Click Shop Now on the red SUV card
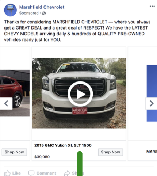This screenshot has width=157, height=176. 14,152
